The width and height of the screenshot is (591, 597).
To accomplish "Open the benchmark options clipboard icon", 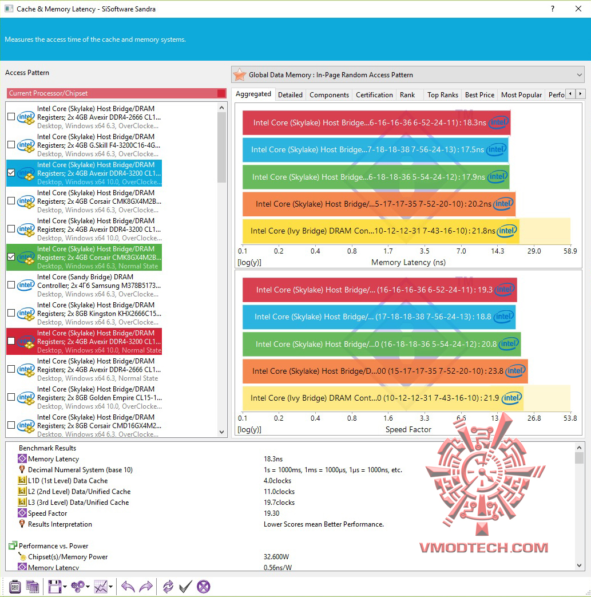I will (15, 586).
